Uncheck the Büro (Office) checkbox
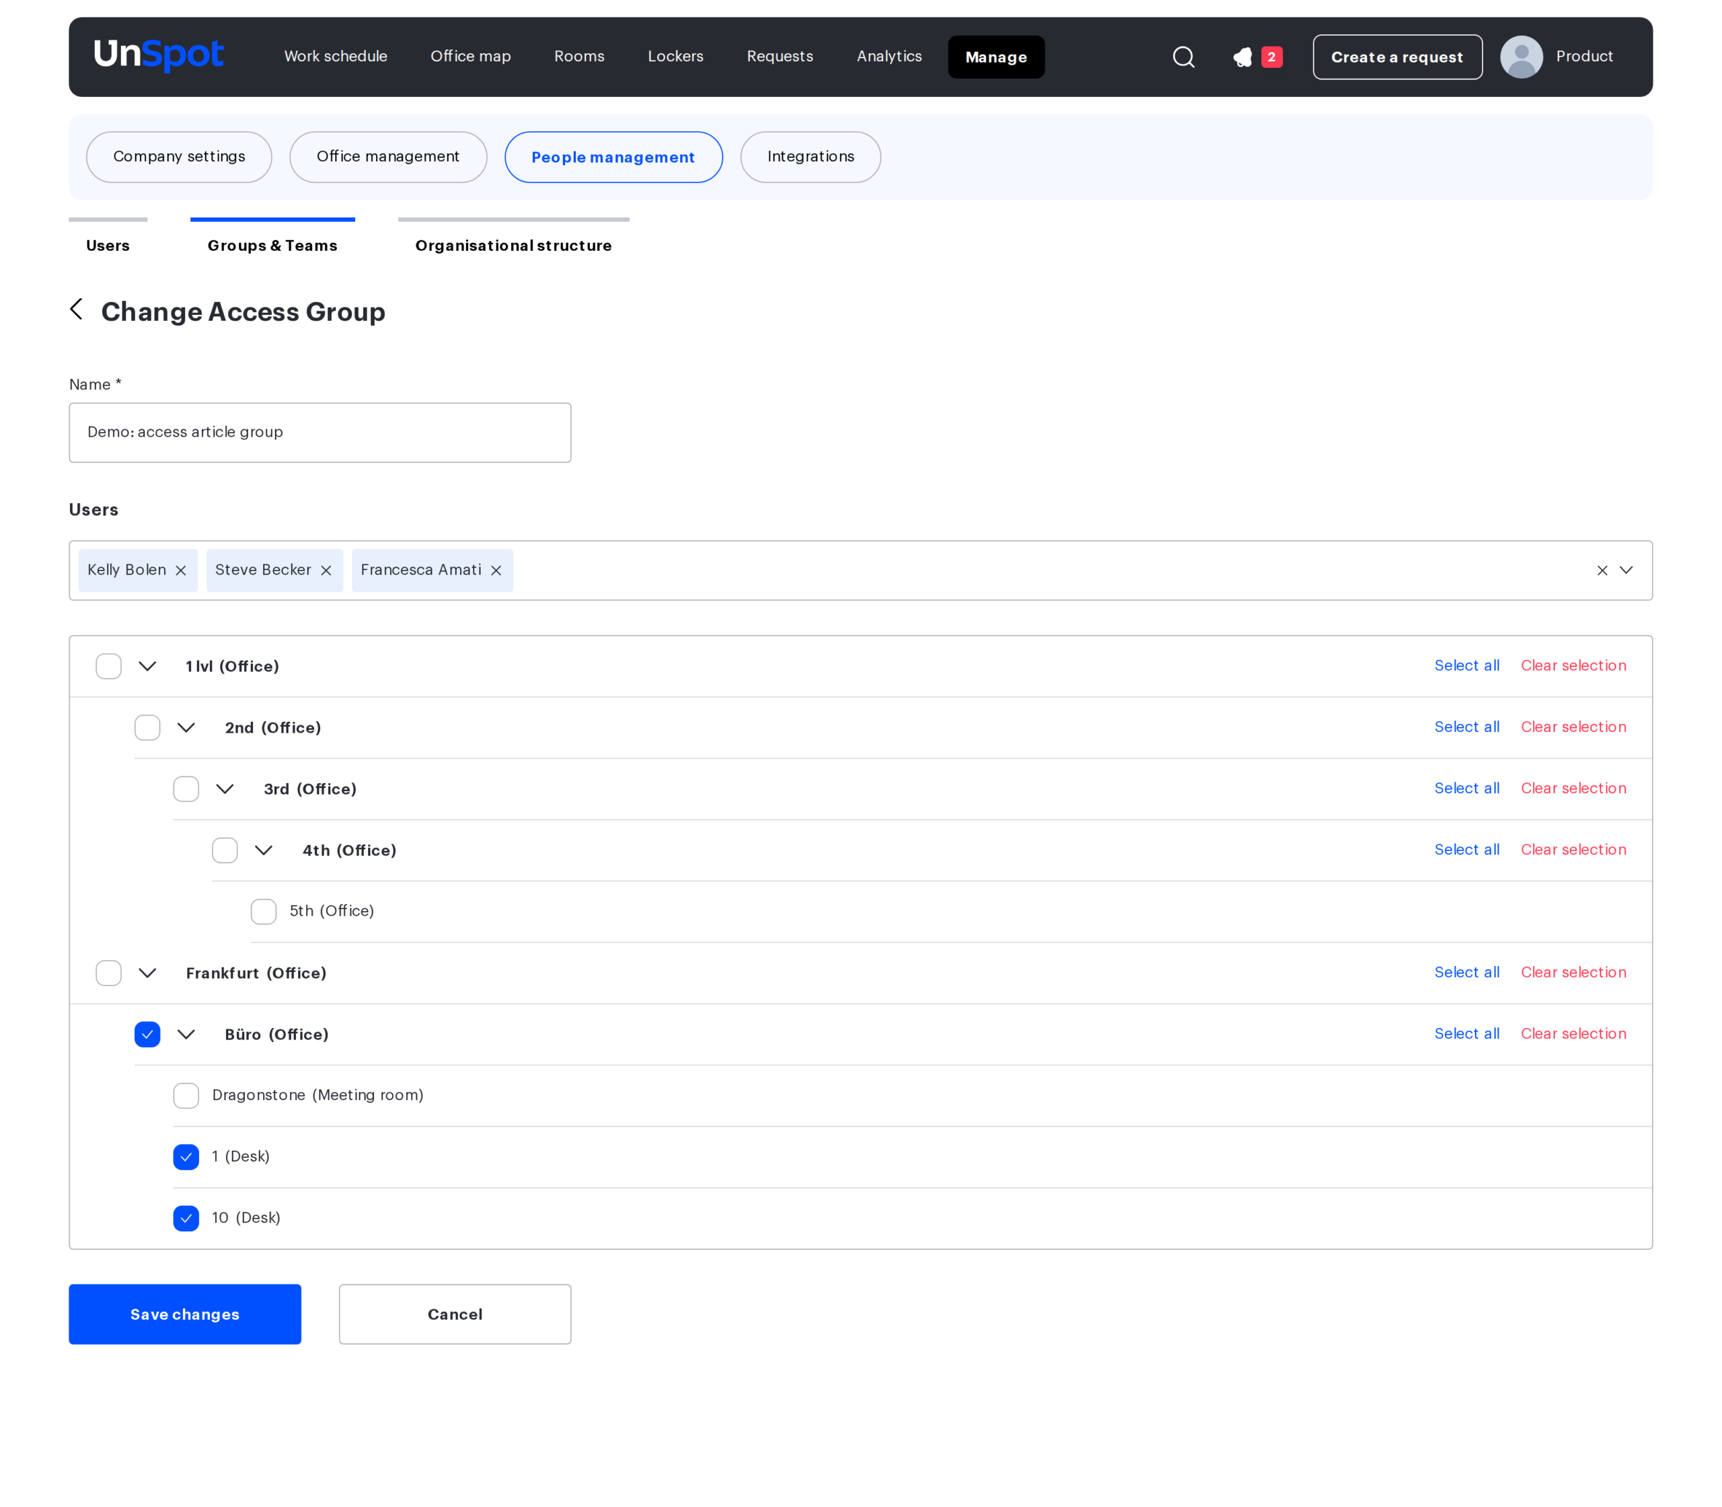This screenshot has height=1507, width=1722. point(147,1035)
